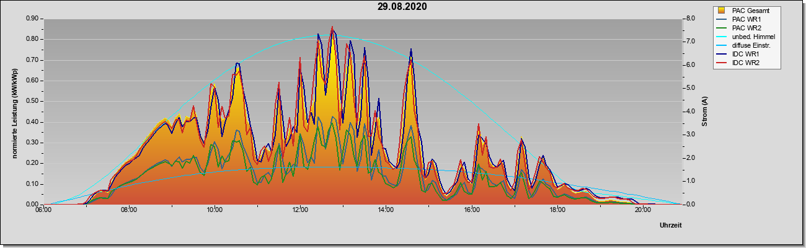The width and height of the screenshot is (806, 248).
Task: Click the unbed. Himmel legend entry
Action: (753, 37)
